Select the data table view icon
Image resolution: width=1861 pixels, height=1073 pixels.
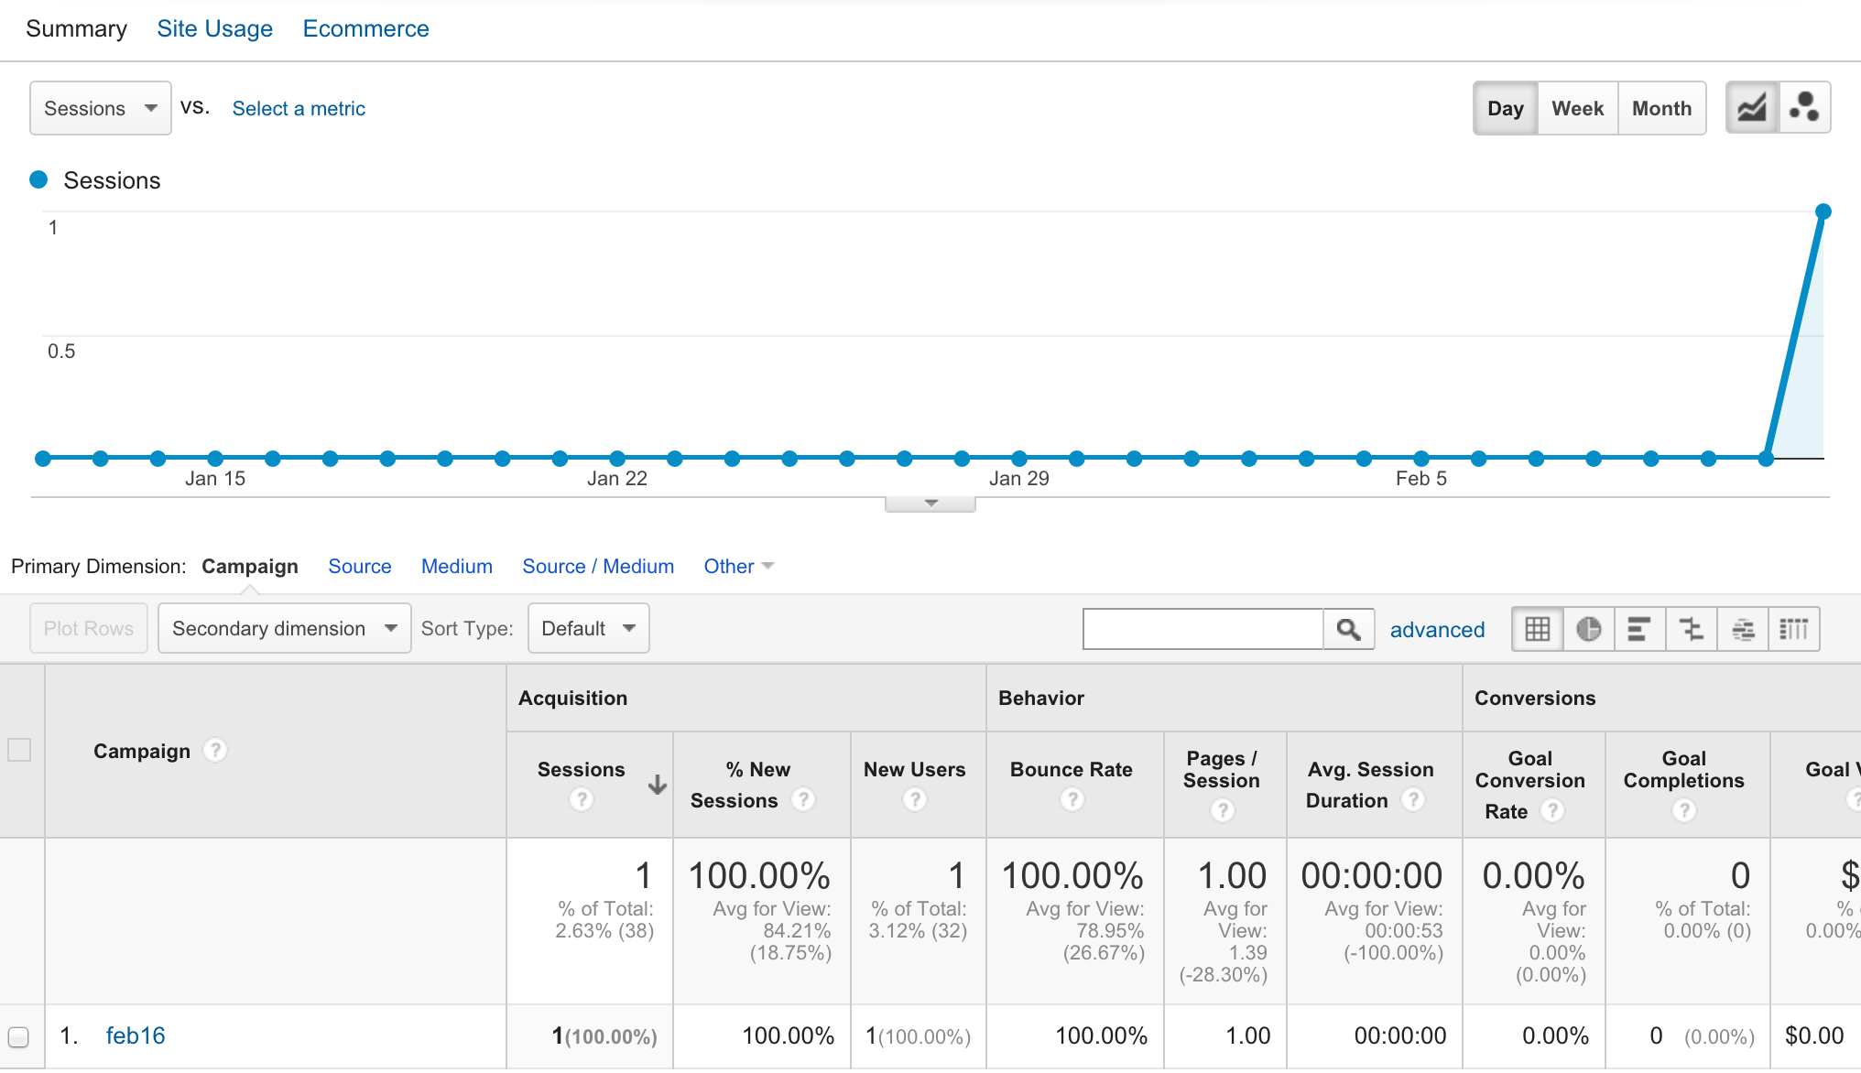coord(1537,629)
